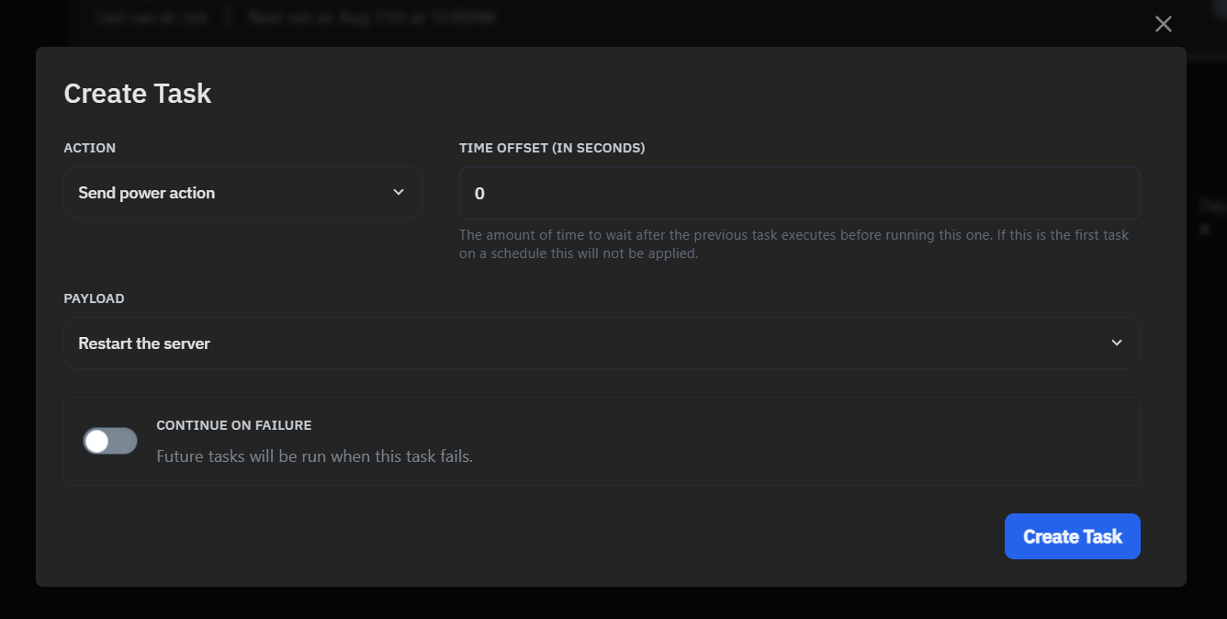Select the CONTINUE ON FAILURE label text
The image size is (1227, 619).
[x=234, y=425]
